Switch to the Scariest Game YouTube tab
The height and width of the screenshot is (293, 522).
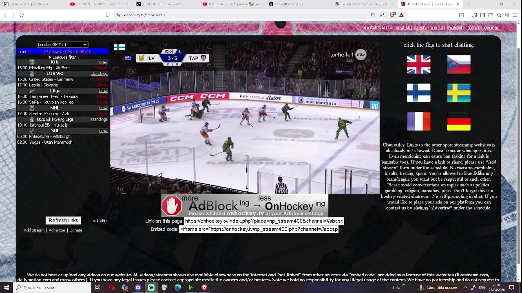[99, 4]
